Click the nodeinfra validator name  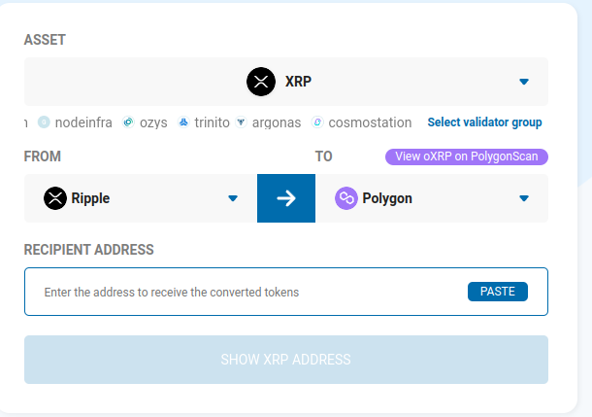point(83,122)
